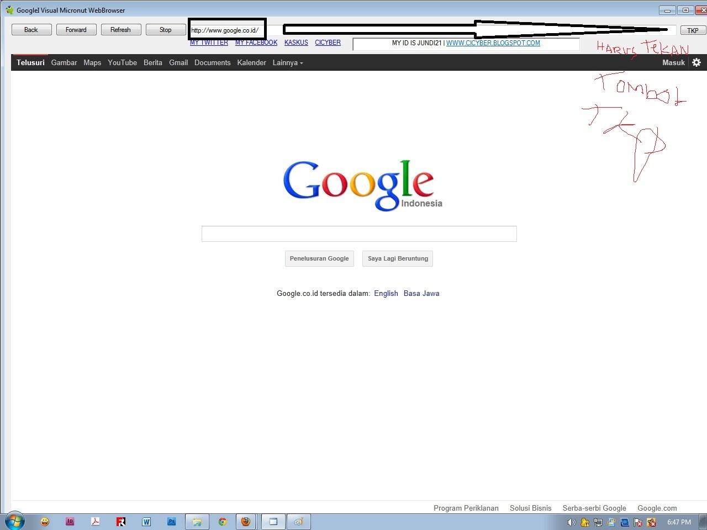Click Masuk to sign in
This screenshot has width=707, height=530.
(x=673, y=63)
